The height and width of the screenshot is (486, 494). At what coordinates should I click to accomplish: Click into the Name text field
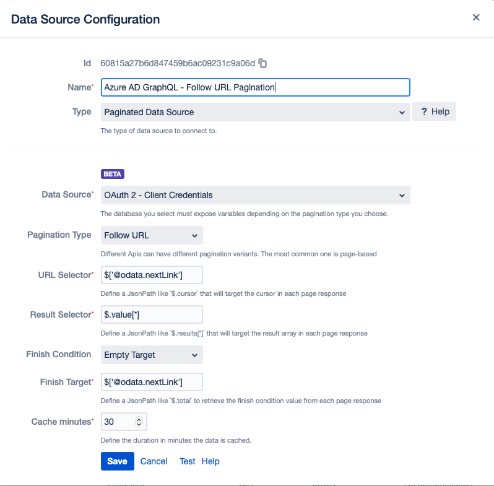255,87
